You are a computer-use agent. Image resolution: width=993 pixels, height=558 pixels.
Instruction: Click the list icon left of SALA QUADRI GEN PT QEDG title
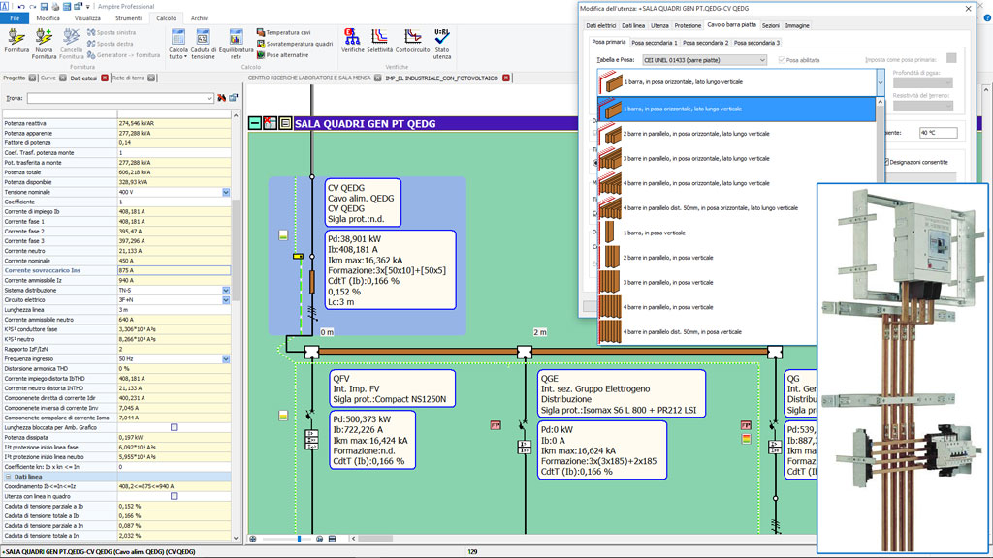click(x=285, y=123)
